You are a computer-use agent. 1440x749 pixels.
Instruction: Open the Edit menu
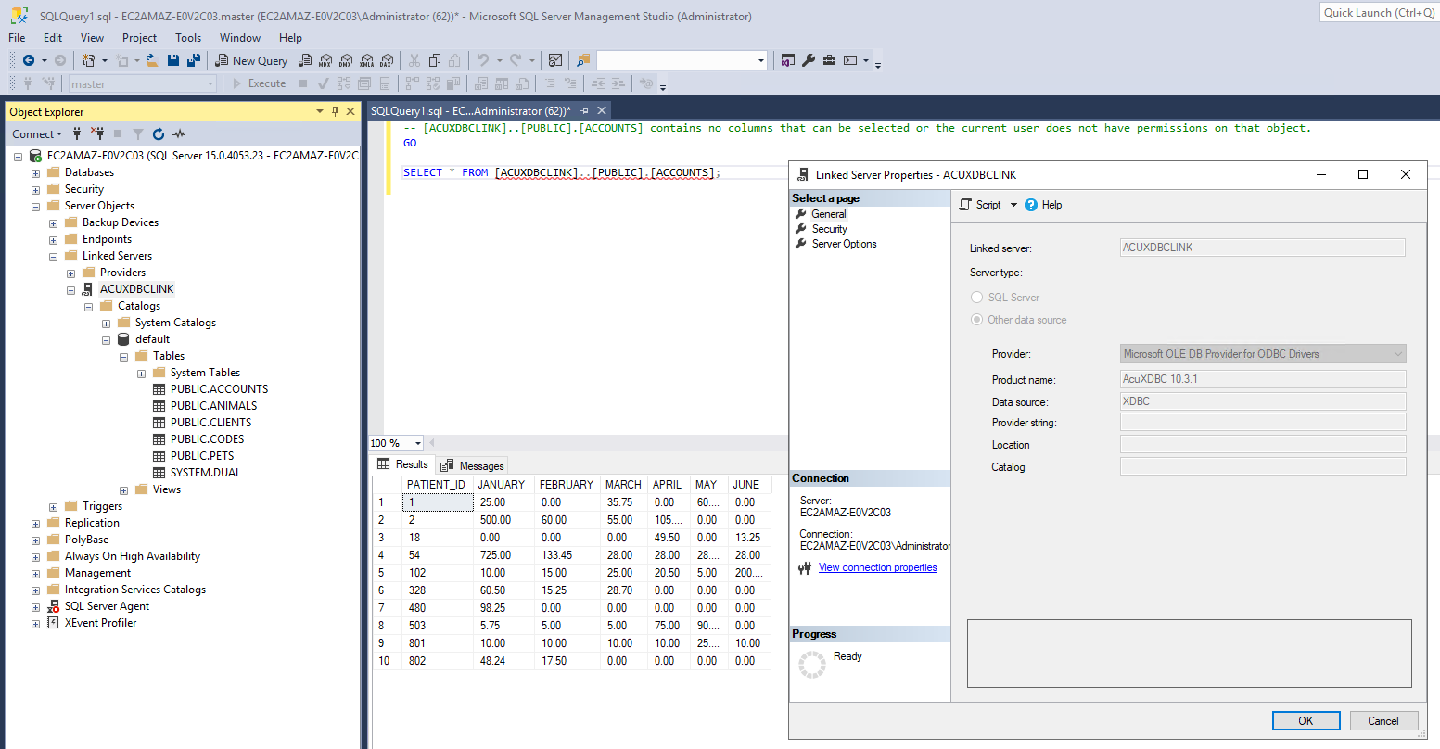(53, 38)
